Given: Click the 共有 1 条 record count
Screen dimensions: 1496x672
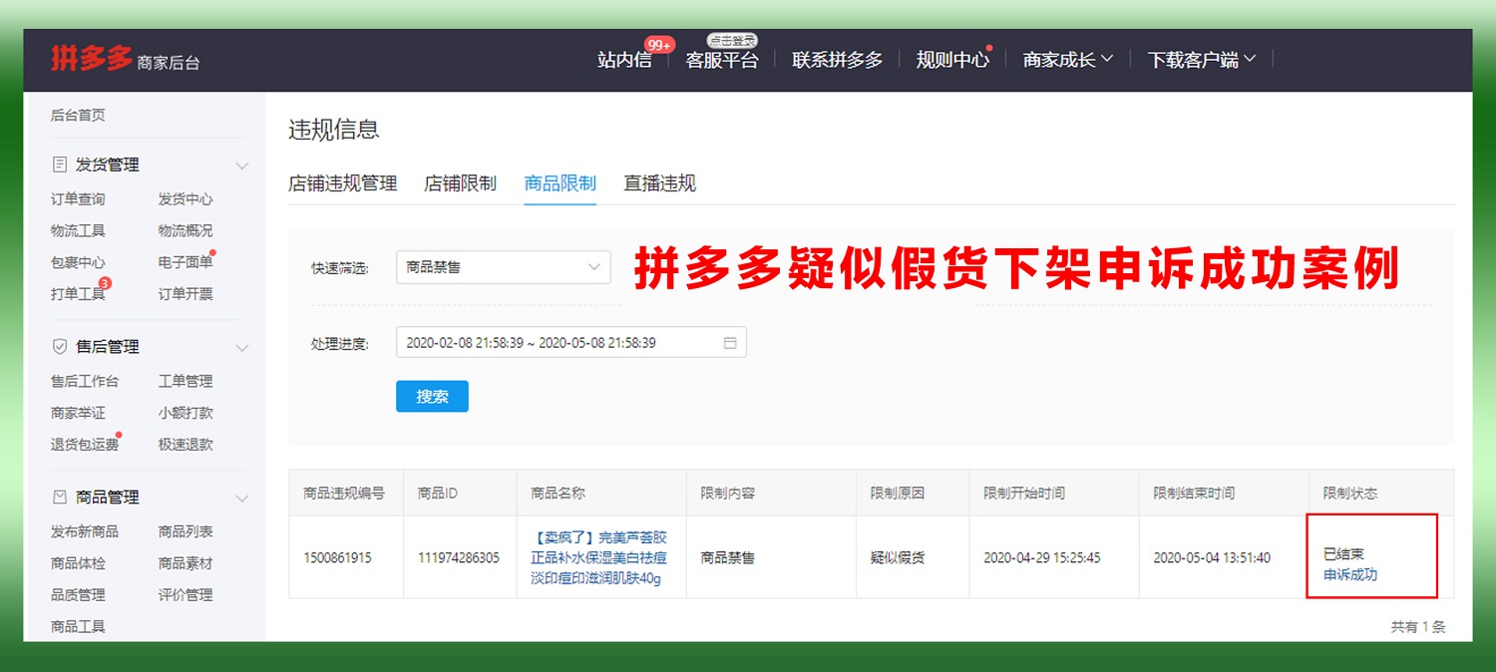Looking at the screenshot, I should click(1418, 627).
